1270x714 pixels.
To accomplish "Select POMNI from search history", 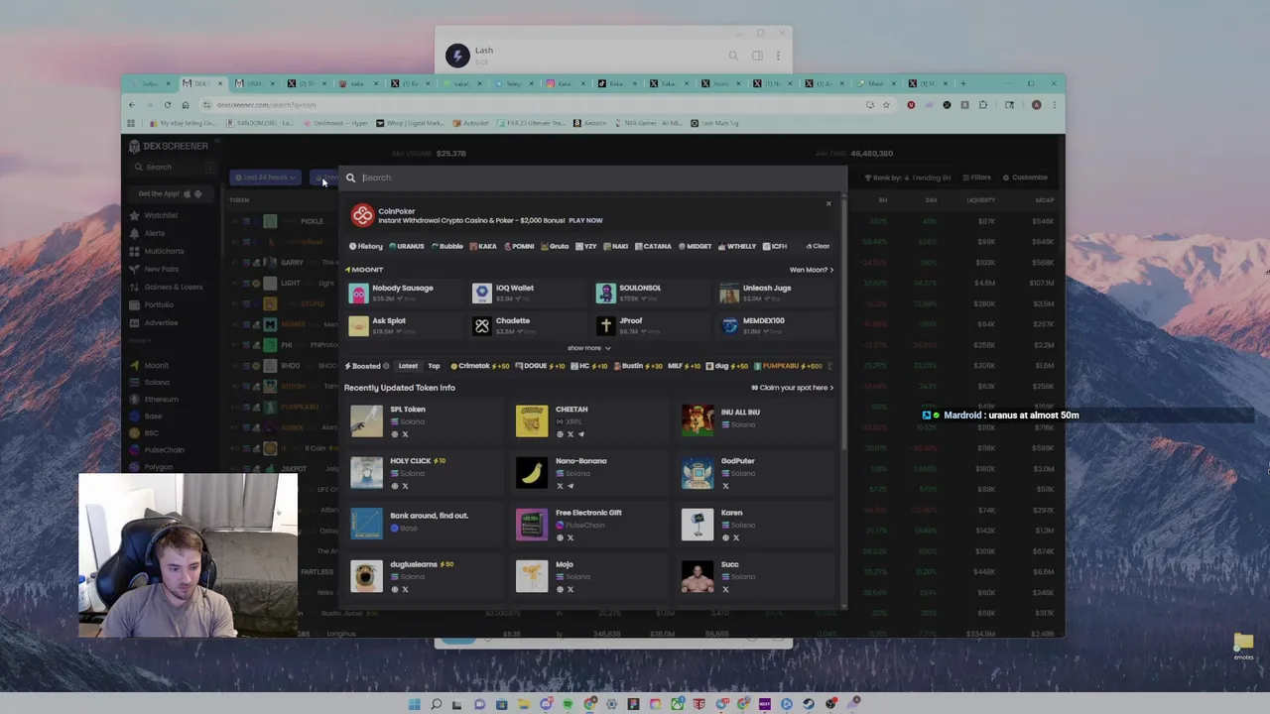I will [519, 246].
